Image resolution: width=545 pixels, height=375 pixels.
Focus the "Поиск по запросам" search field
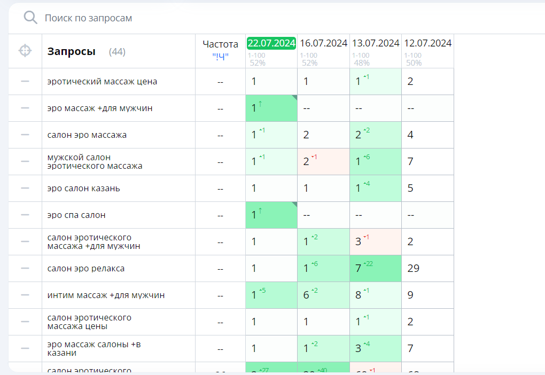point(88,18)
